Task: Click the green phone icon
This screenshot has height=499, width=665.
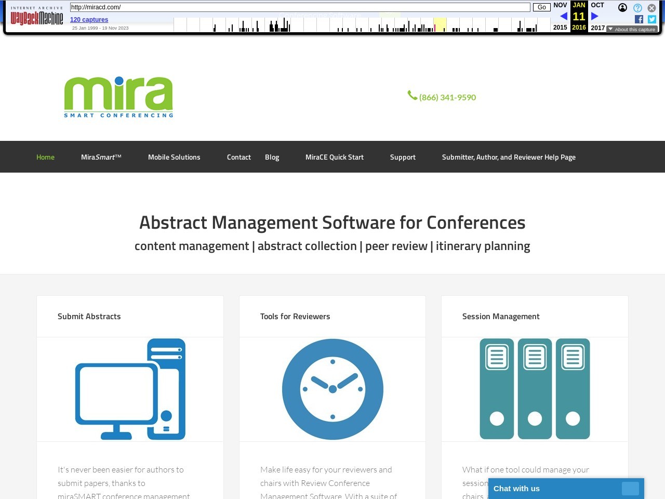Action: point(413,96)
